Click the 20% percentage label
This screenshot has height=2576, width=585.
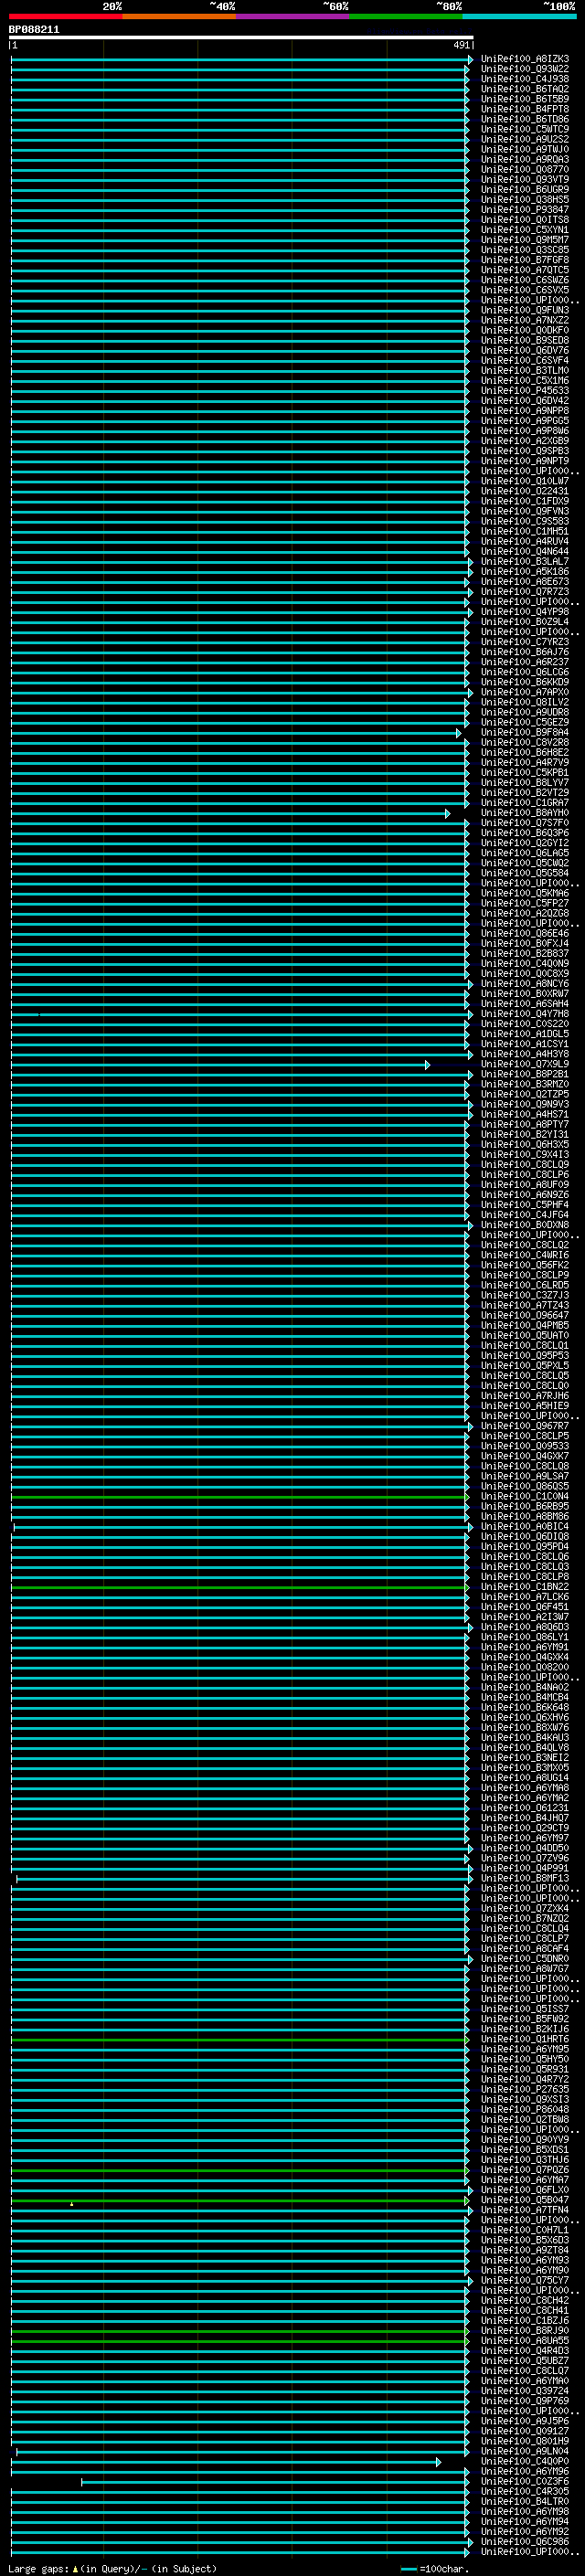click(x=112, y=6)
